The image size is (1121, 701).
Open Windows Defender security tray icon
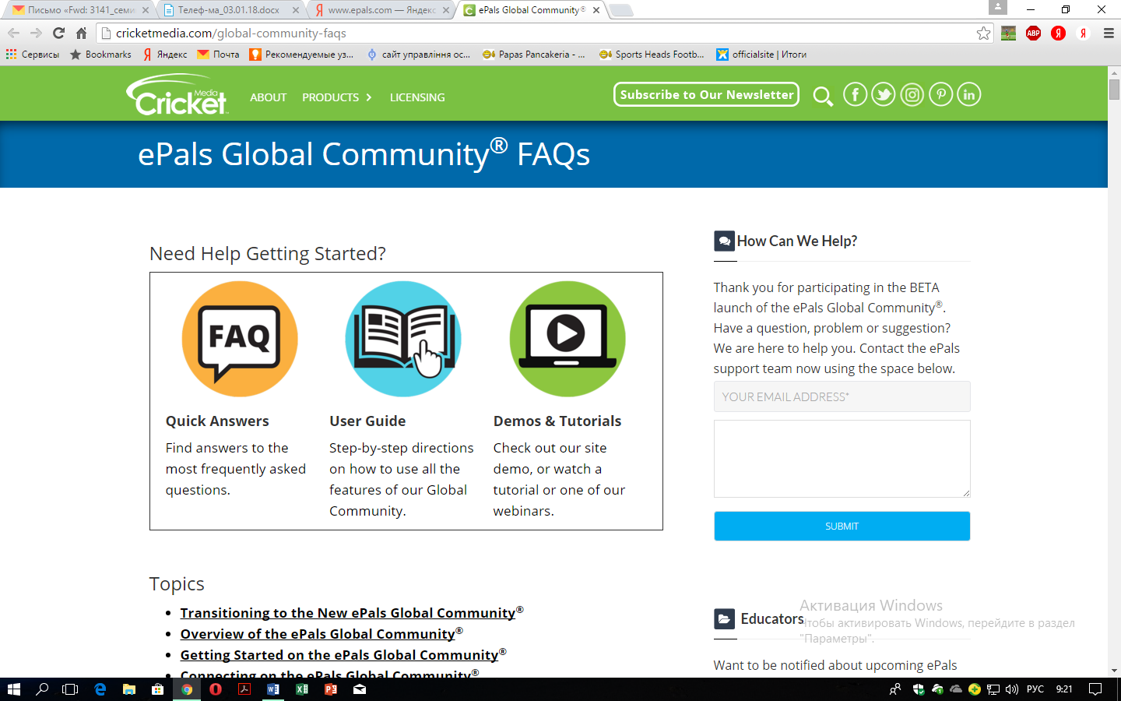pyautogui.click(x=919, y=689)
